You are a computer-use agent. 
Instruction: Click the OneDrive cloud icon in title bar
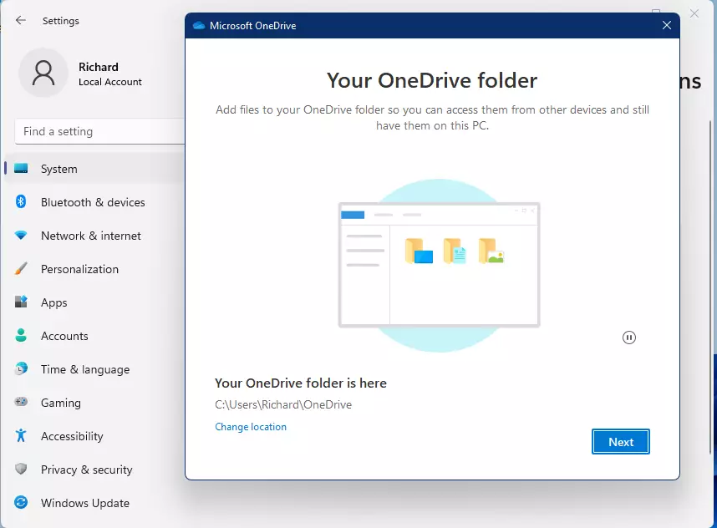[x=198, y=26]
